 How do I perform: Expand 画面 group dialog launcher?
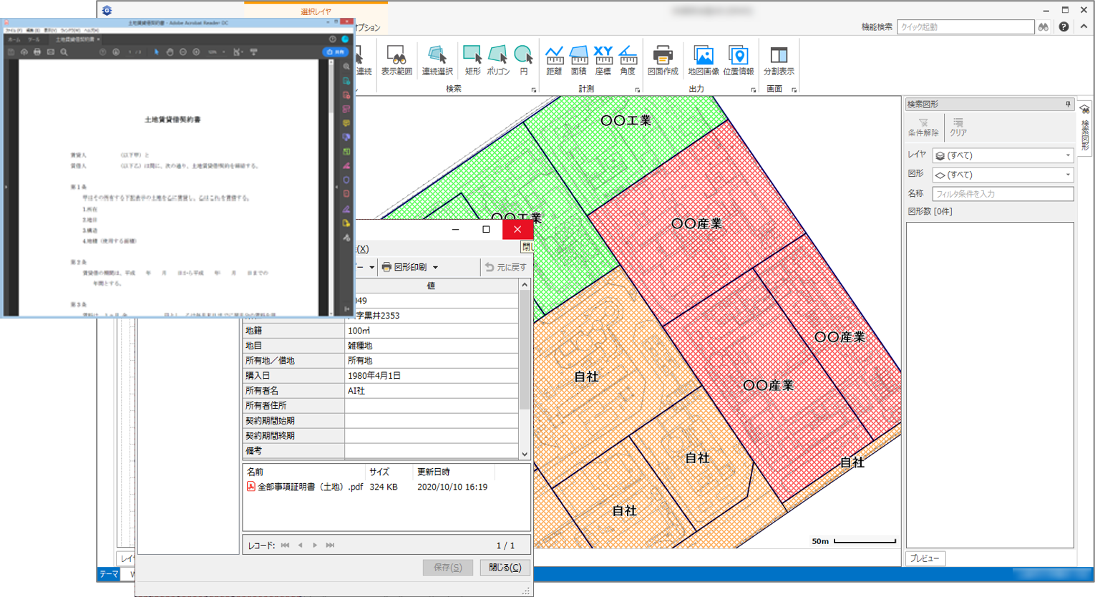tap(794, 90)
